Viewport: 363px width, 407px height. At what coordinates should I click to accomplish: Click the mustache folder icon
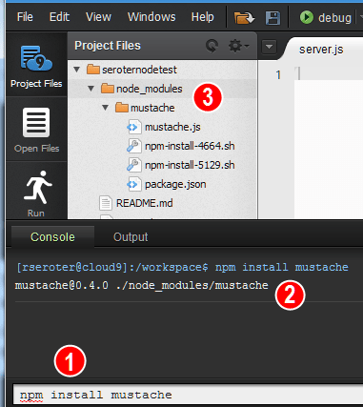[x=122, y=107]
